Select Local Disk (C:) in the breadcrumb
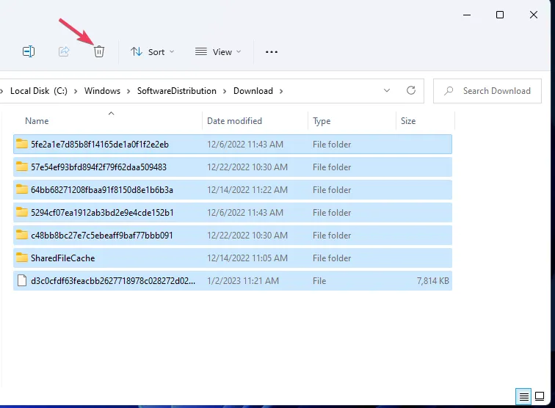555x408 pixels. [x=39, y=91]
